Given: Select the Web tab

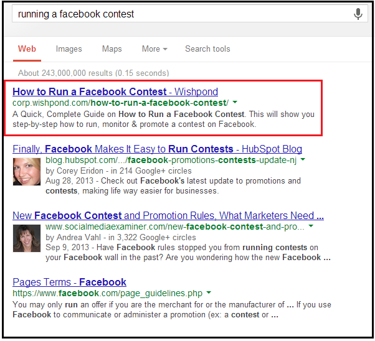Looking at the screenshot, I should pyautogui.click(x=27, y=49).
